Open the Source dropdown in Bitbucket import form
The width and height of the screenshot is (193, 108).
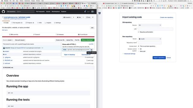pyautogui.click(x=150, y=25)
